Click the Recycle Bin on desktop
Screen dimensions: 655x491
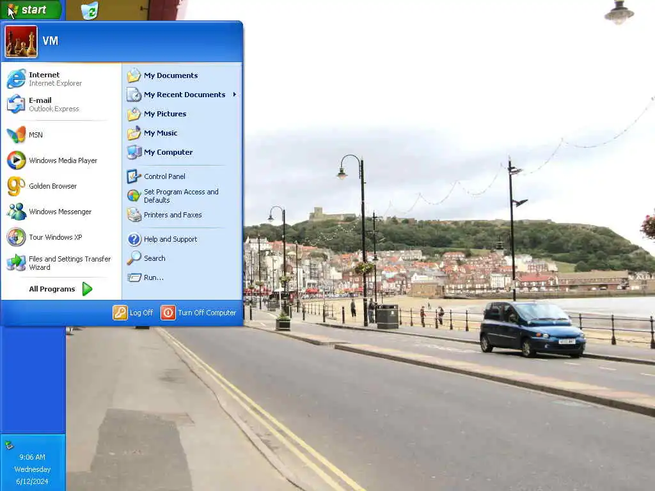coord(90,10)
